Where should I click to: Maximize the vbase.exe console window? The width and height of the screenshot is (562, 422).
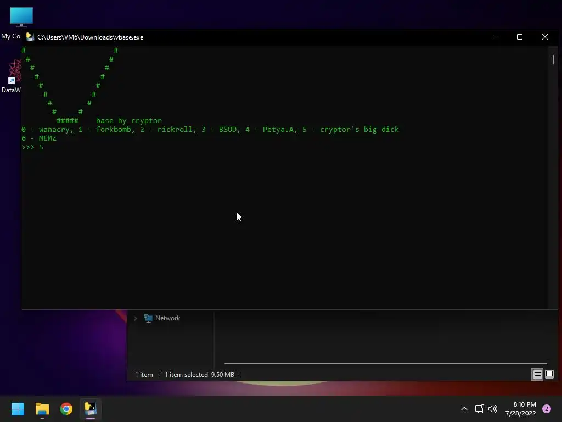coord(520,37)
